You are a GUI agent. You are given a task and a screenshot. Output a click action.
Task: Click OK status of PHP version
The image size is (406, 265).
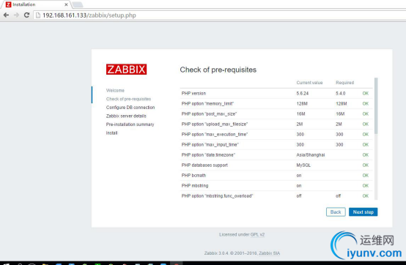click(x=366, y=93)
